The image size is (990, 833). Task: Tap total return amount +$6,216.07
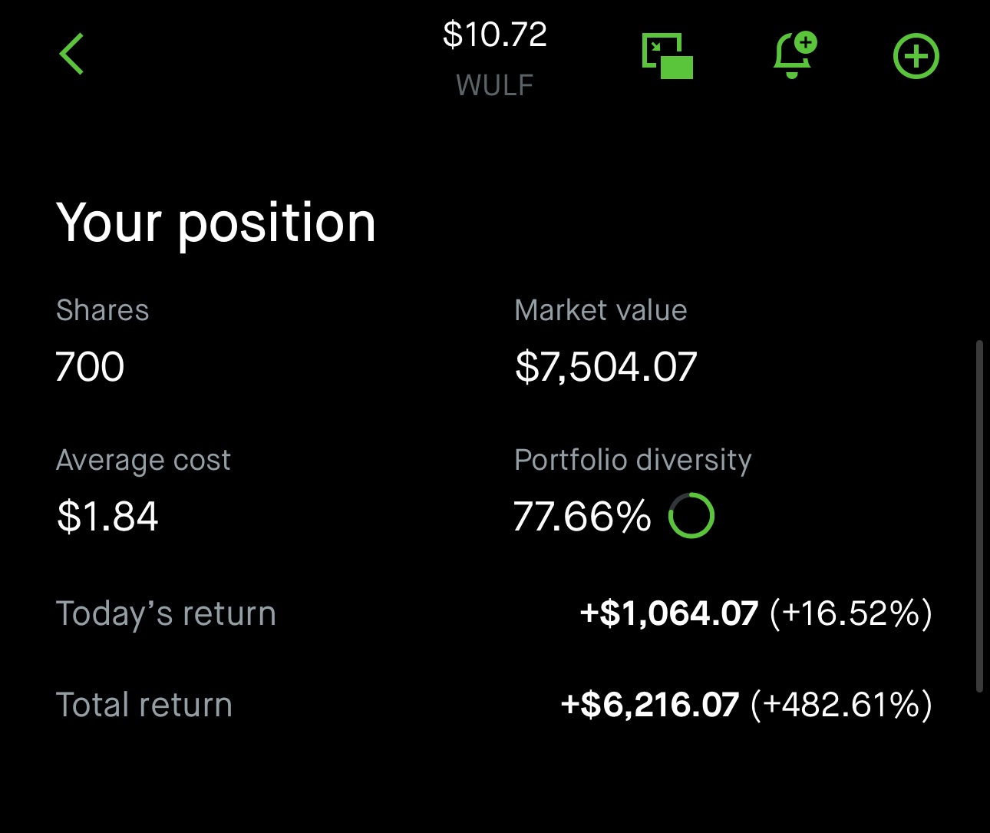tap(649, 705)
